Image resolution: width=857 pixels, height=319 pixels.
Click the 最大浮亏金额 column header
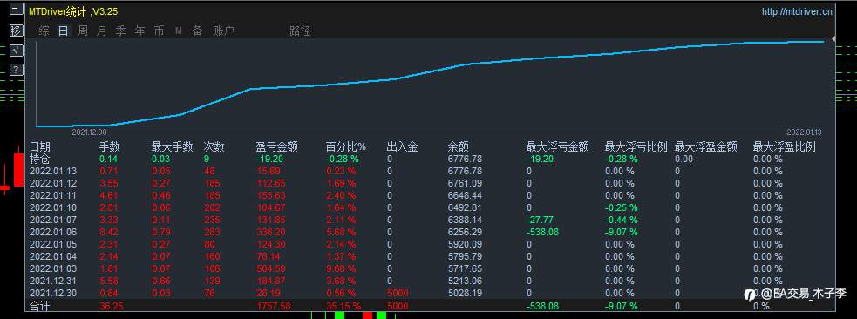[x=557, y=147]
